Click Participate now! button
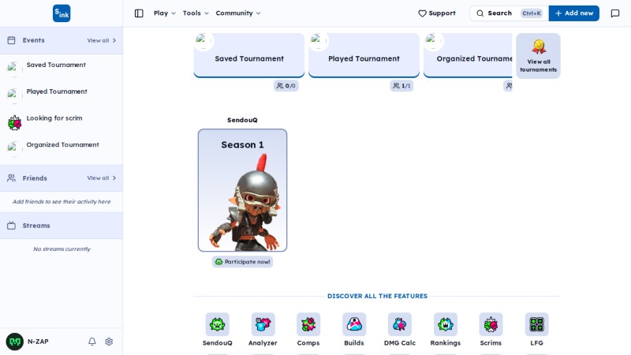The height and width of the screenshot is (355, 631). pyautogui.click(x=243, y=262)
